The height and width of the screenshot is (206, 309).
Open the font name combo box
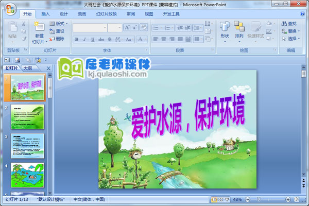90,28
